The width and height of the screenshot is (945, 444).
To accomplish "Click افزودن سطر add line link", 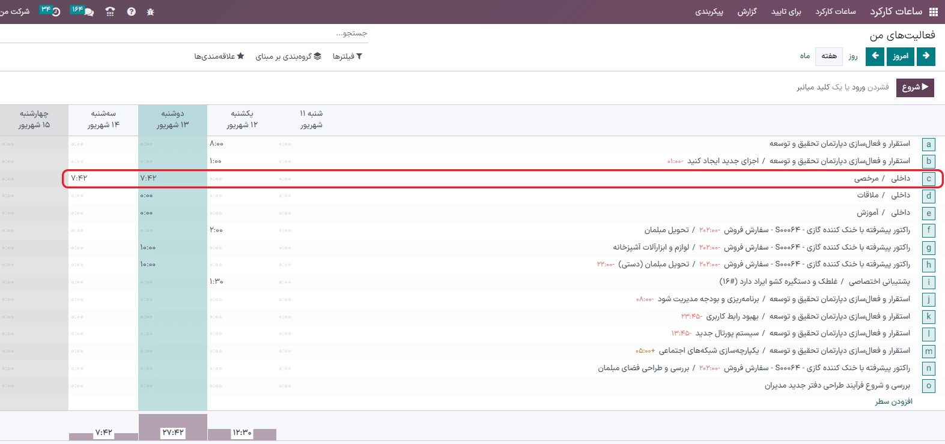I will click(x=893, y=401).
